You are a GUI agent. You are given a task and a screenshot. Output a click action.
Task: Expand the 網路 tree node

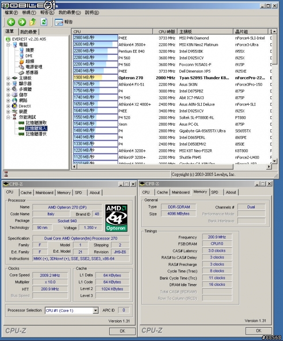(x=8, y=101)
